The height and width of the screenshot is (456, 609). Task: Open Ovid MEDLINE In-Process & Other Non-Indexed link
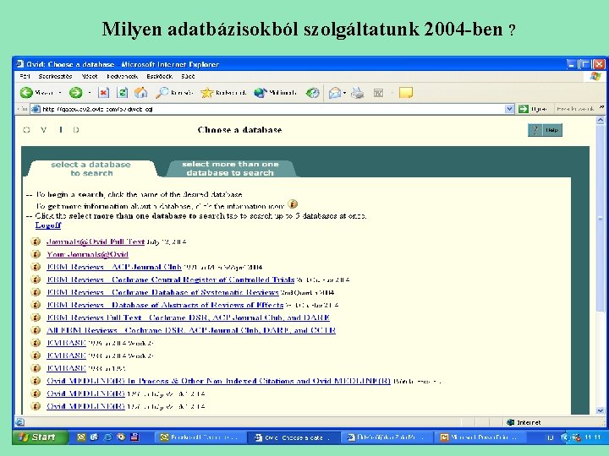tap(218, 381)
